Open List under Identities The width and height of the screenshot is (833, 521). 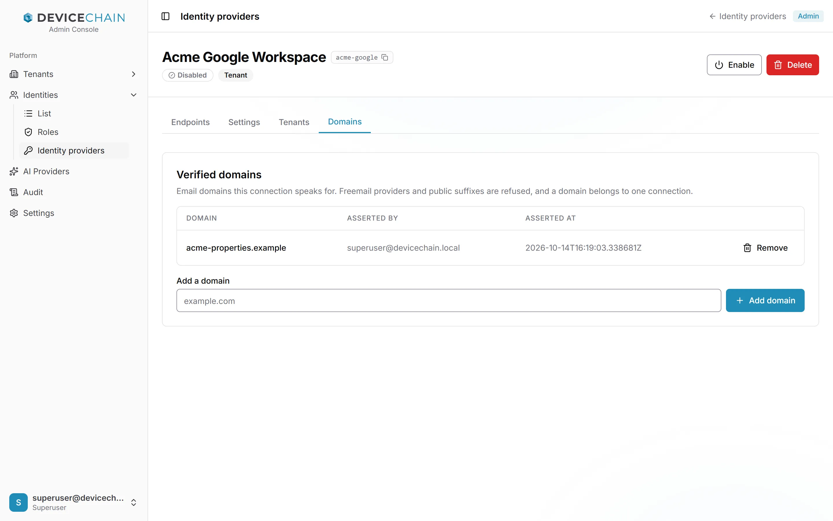[x=74, y=113]
